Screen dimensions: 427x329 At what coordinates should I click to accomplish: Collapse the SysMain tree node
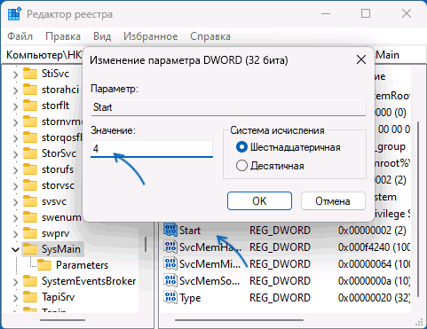[15, 249]
